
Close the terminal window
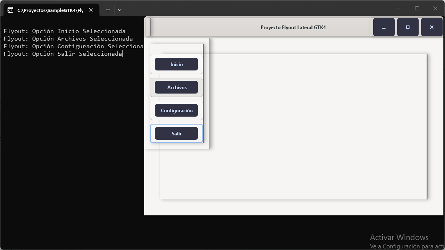point(435,8)
